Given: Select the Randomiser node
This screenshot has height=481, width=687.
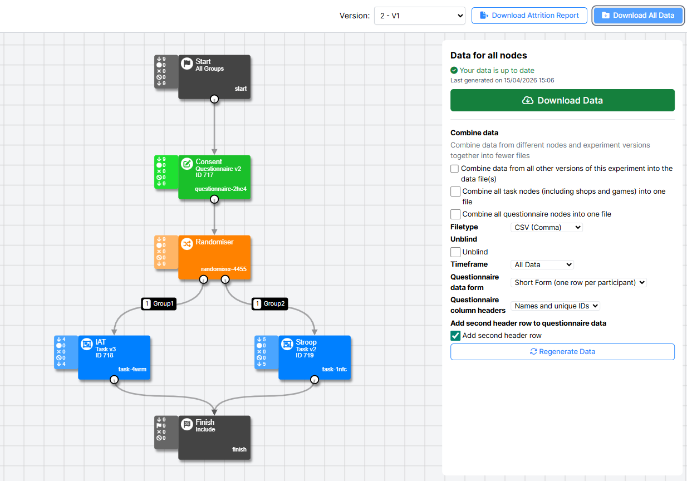Looking at the screenshot, I should tap(214, 257).
